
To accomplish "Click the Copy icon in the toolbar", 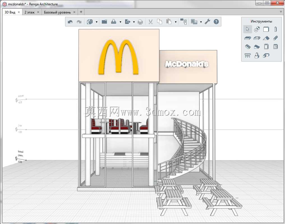I will pos(159,22).
